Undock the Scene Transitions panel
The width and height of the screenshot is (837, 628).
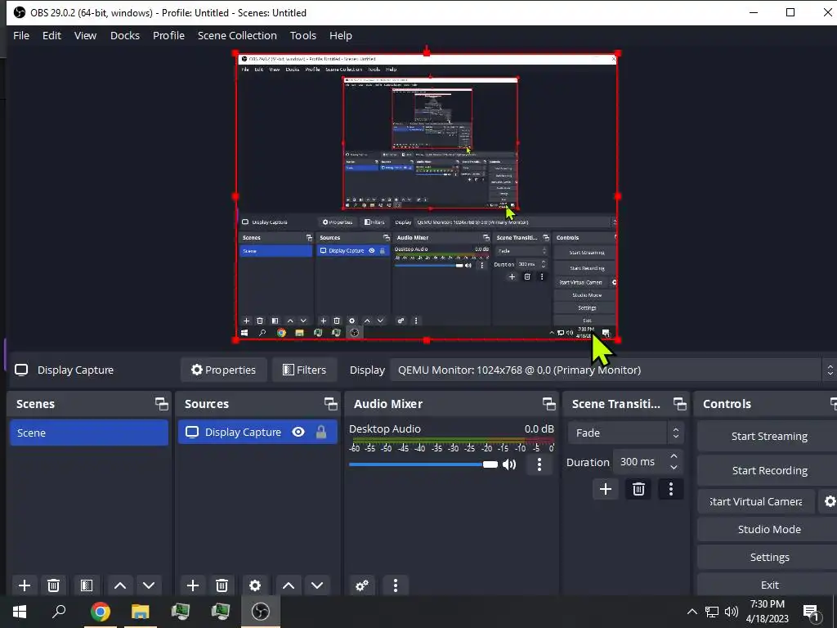(679, 404)
